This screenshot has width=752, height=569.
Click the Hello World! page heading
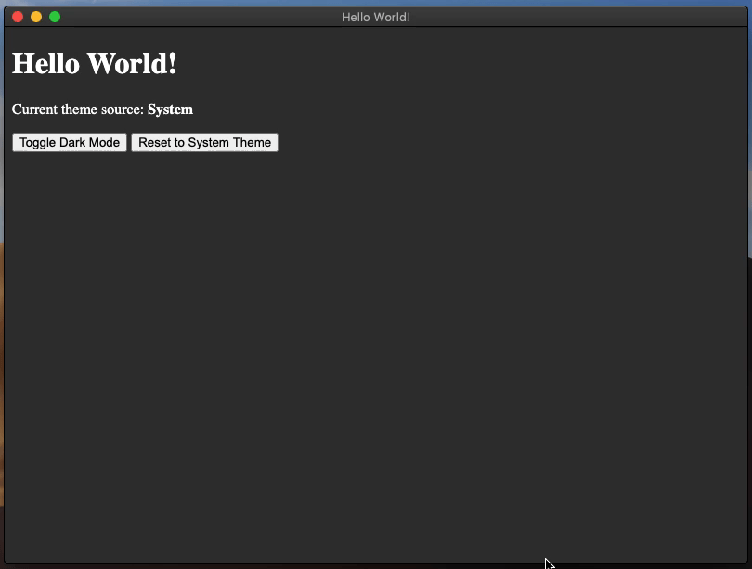pyautogui.click(x=94, y=64)
